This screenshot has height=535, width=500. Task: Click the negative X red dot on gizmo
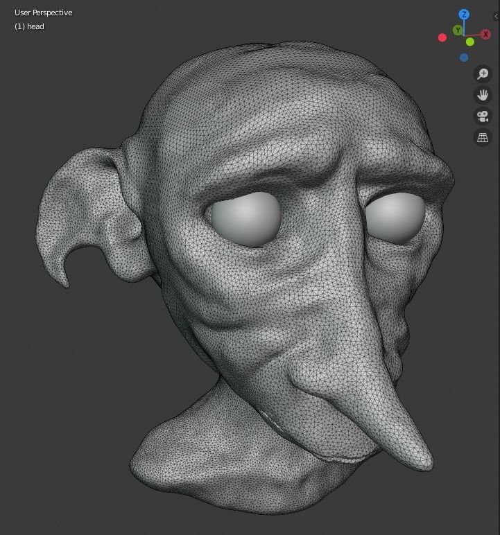tap(442, 37)
